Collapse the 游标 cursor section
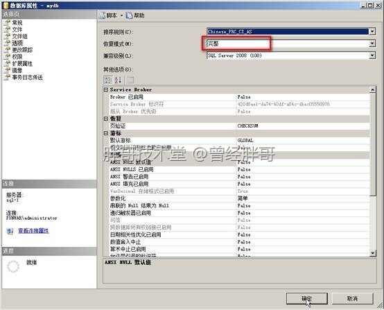Image resolution: width=384 pixels, height=310 pixels. coord(106,133)
